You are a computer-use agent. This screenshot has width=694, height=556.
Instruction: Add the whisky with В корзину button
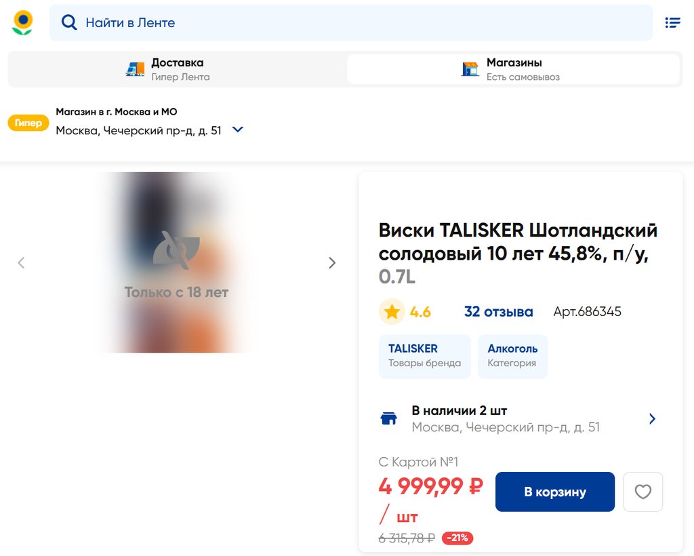555,492
